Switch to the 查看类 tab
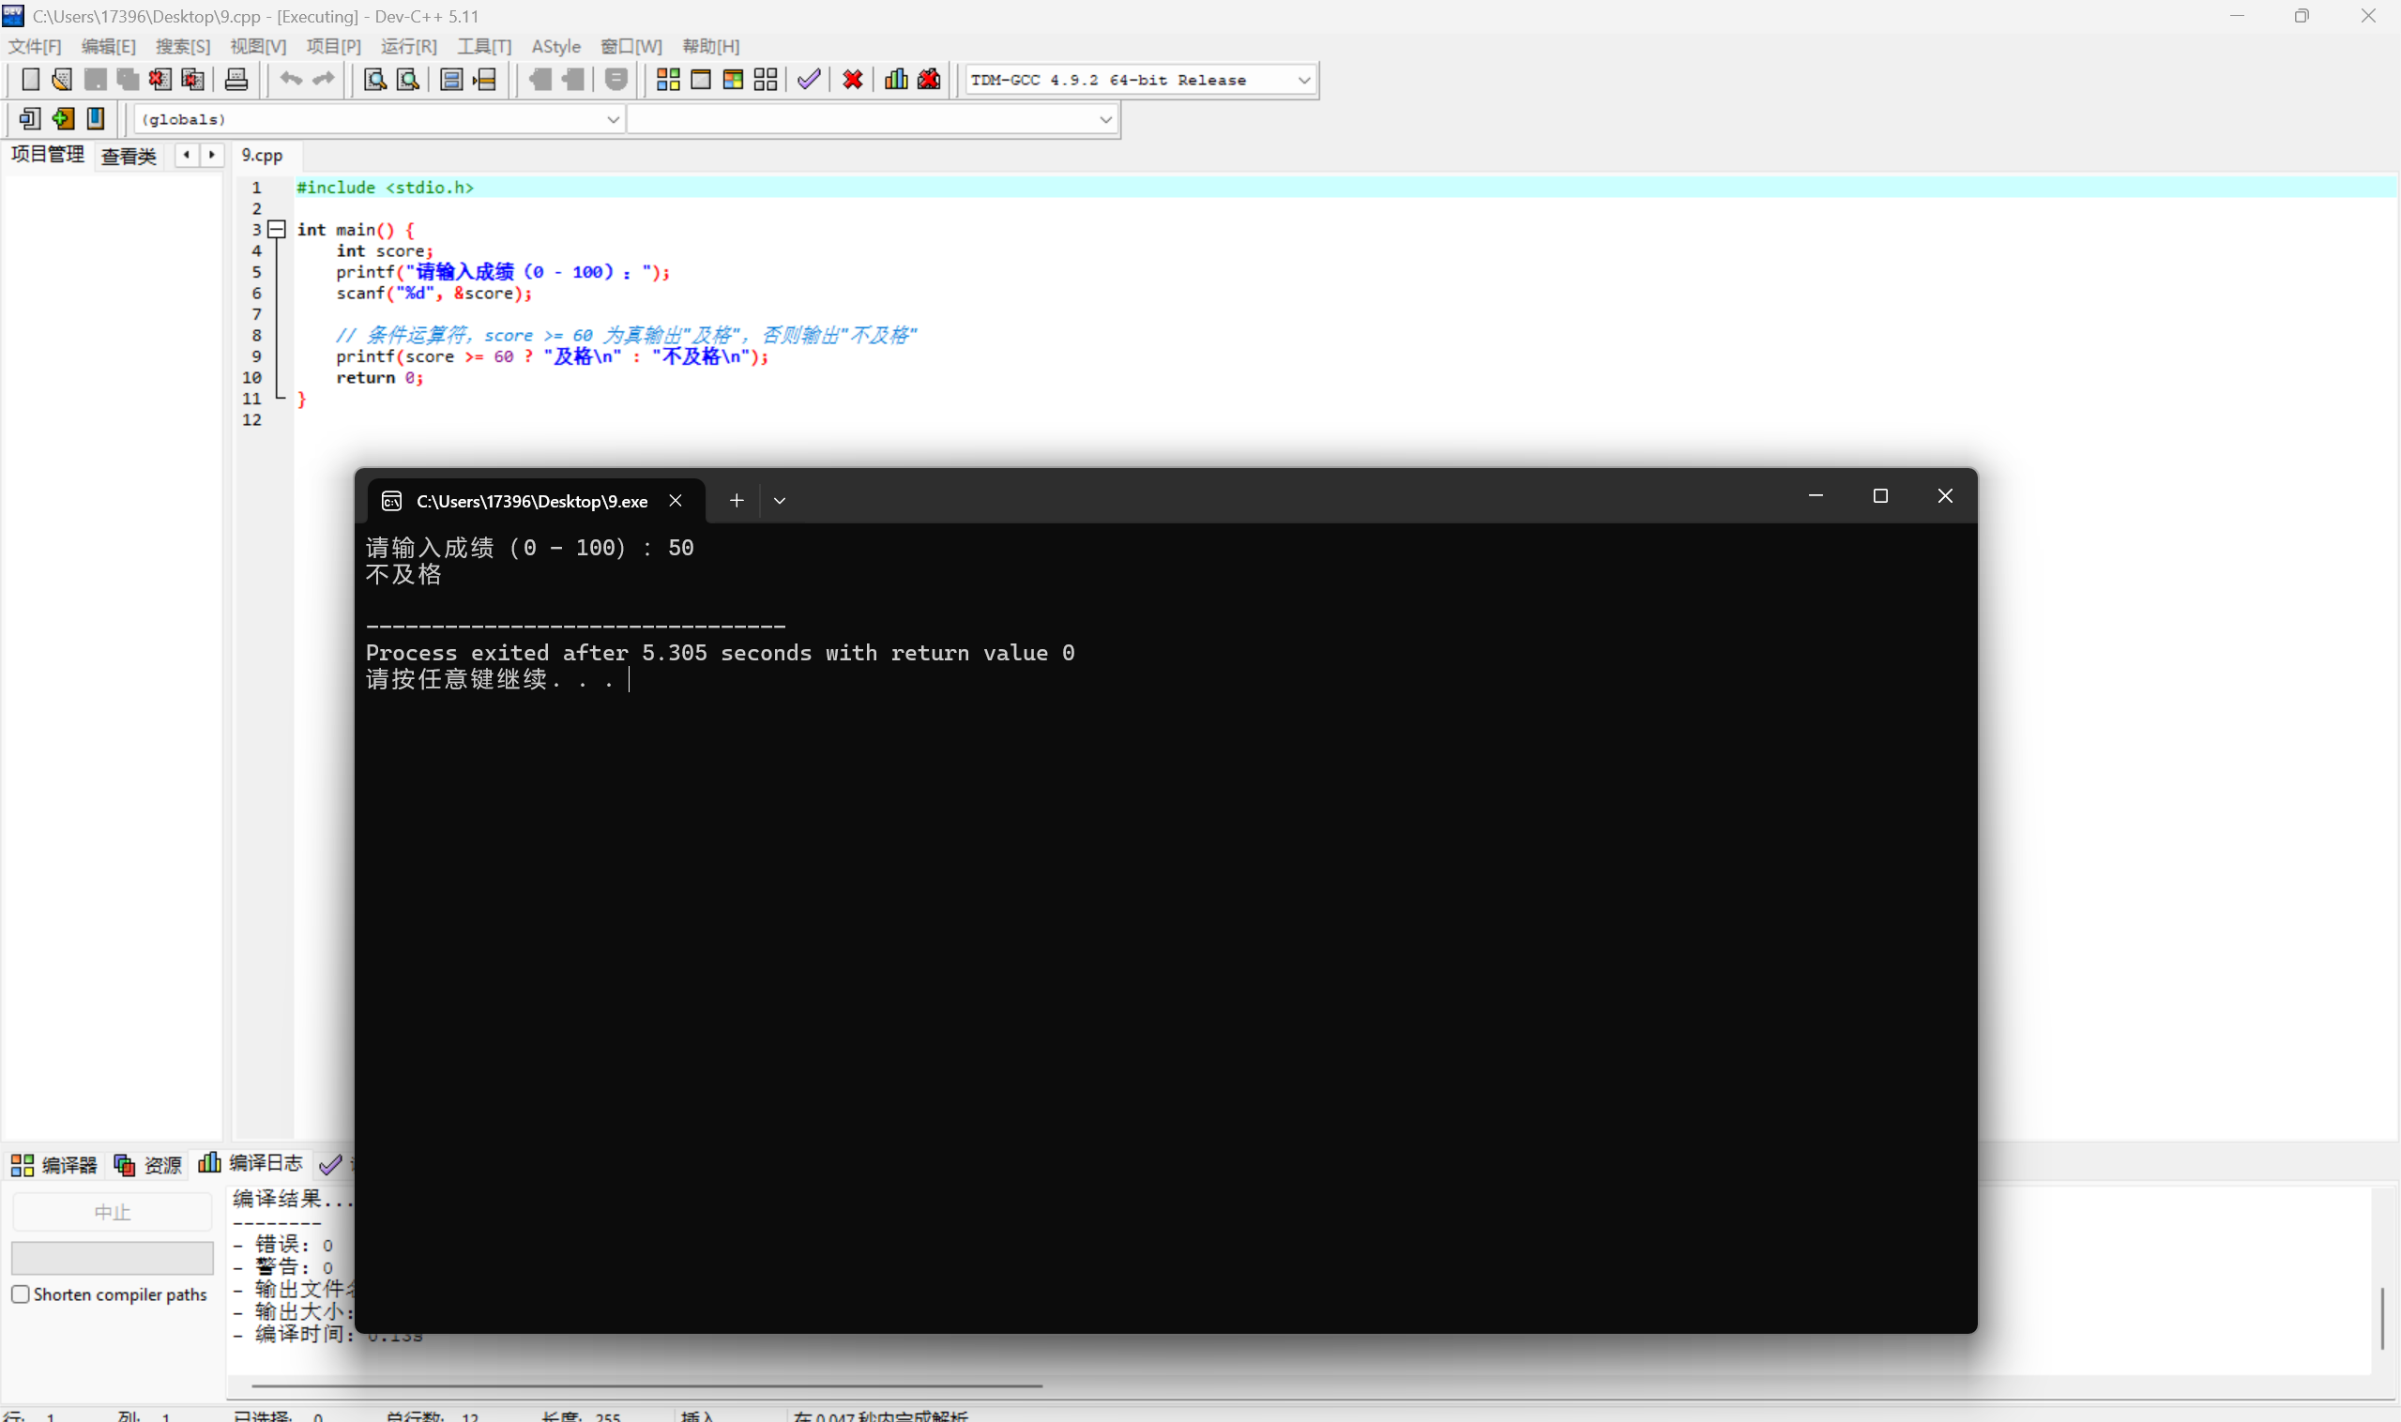The height and width of the screenshot is (1422, 2401). [x=129, y=155]
